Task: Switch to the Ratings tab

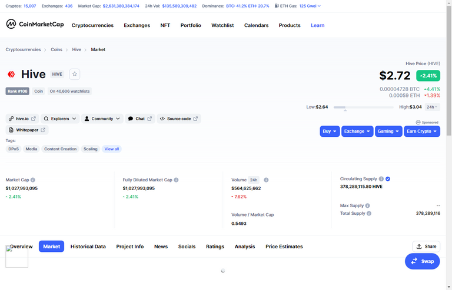Action: point(215,247)
